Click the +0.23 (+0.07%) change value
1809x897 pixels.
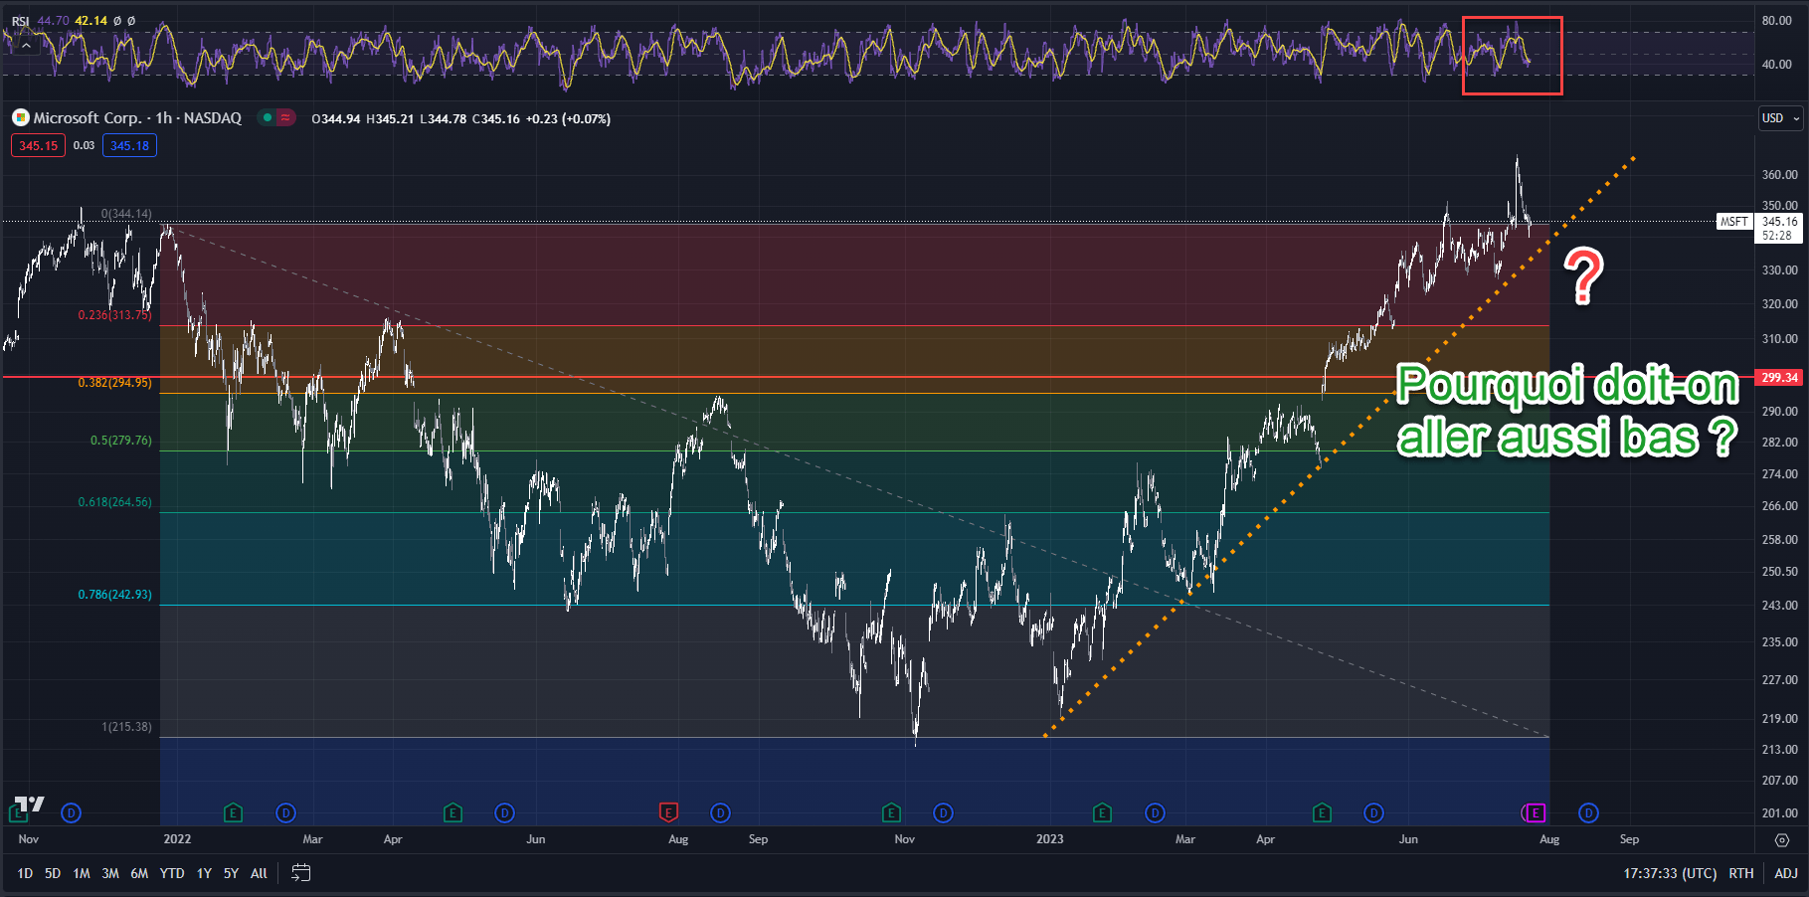568,118
